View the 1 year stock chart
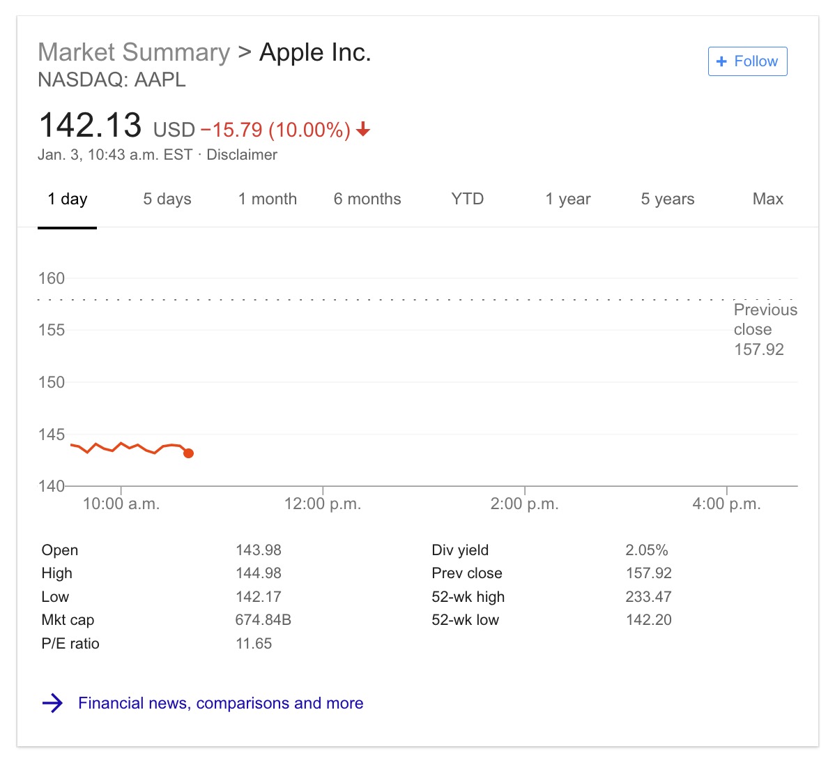Screen dimensions: 835x763 tap(567, 199)
